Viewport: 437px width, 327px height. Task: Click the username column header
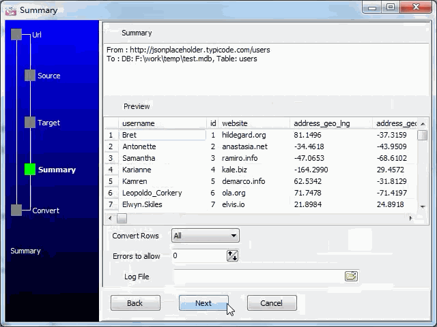tap(163, 123)
